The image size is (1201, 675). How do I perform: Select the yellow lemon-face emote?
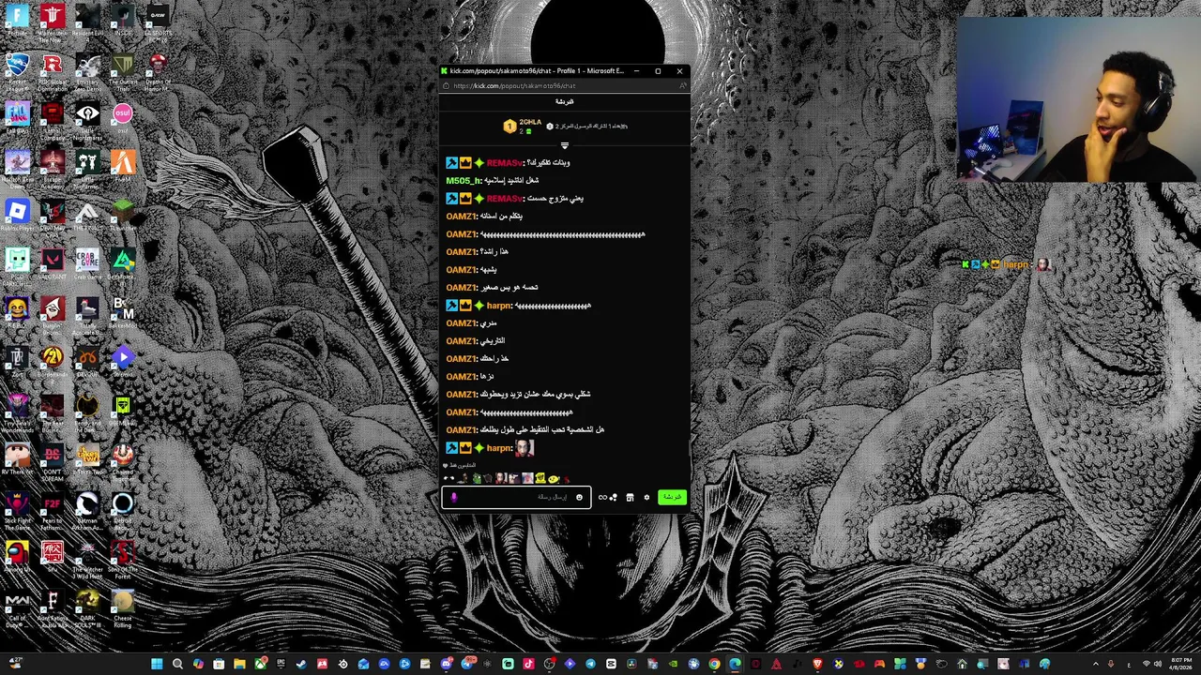point(554,479)
